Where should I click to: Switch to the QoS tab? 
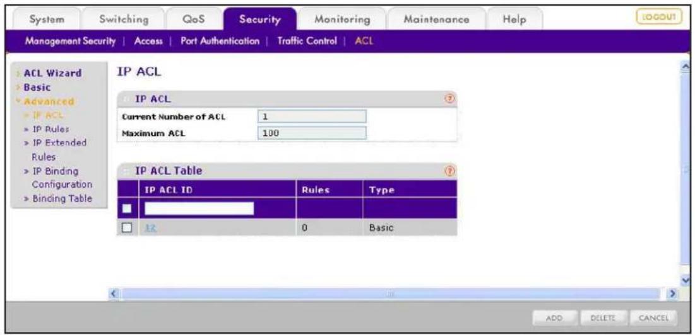(x=193, y=20)
